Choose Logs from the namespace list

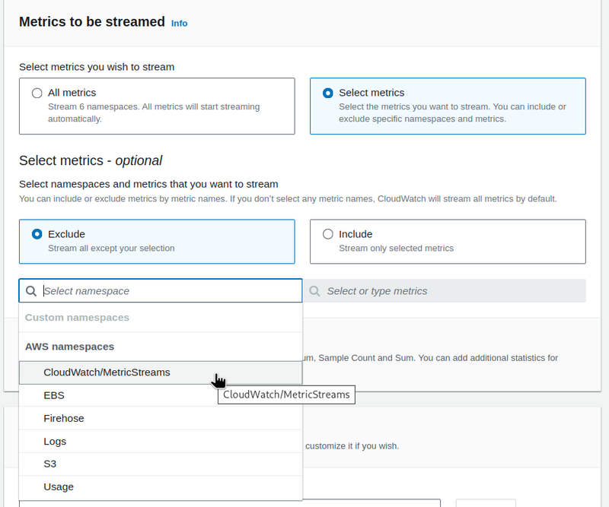161,441
